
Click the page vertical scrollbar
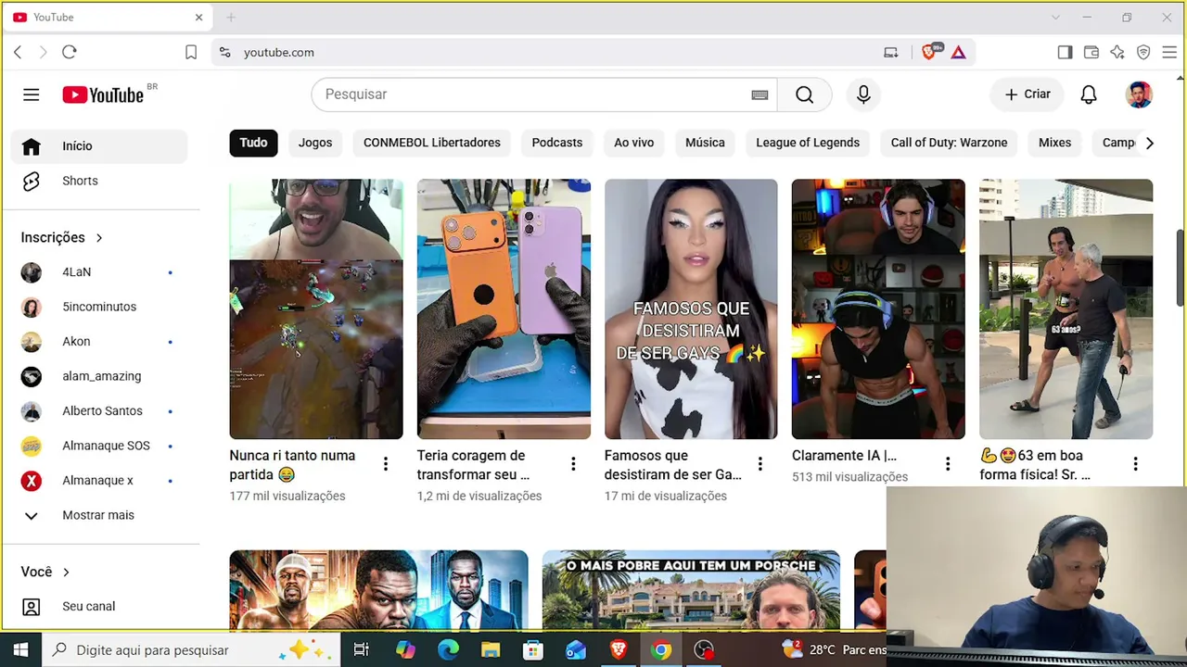click(x=1181, y=267)
